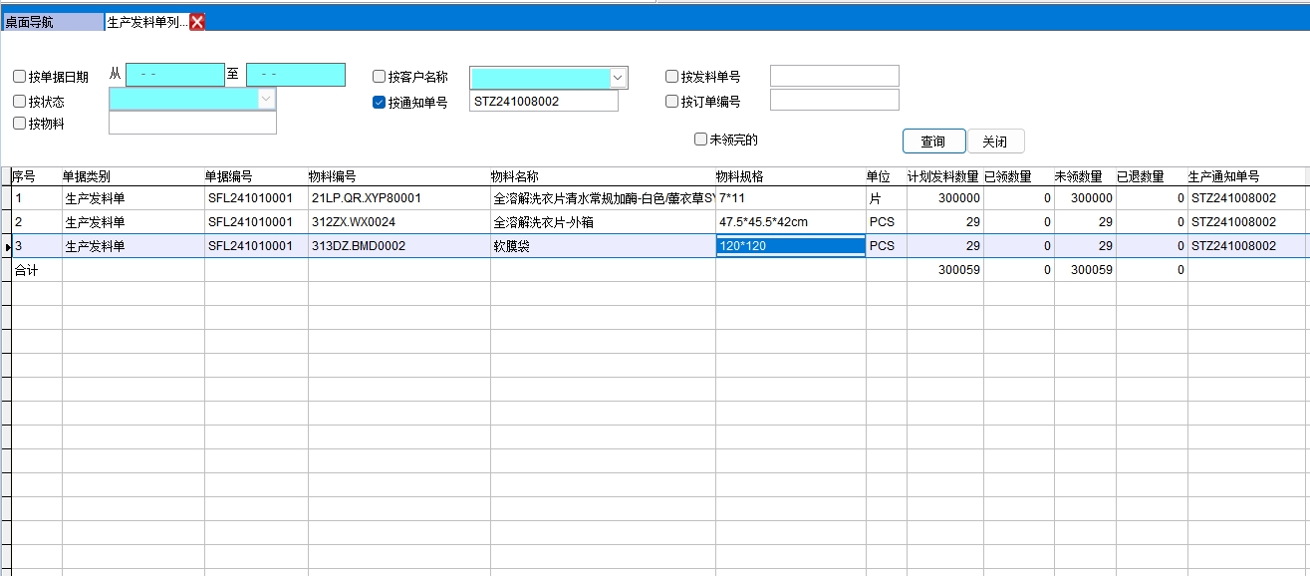
Task: Uncheck the 按通知单号 checkbox
Action: coord(379,102)
